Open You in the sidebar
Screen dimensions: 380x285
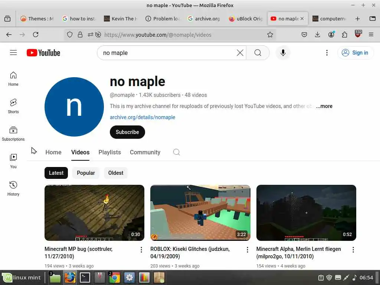[x=13, y=161]
